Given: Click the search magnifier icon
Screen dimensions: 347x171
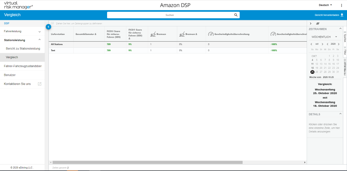Looking at the screenshot, I should click(x=236, y=15).
